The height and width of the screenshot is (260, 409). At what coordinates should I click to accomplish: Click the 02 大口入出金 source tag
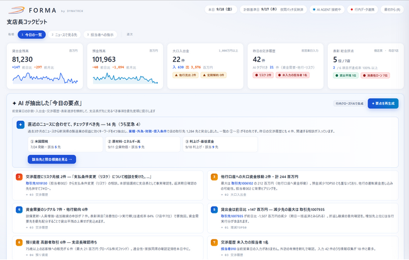point(233,195)
